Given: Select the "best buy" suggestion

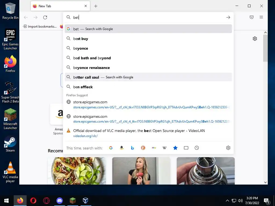Looking at the screenshot, I should pyautogui.click(x=148, y=39).
